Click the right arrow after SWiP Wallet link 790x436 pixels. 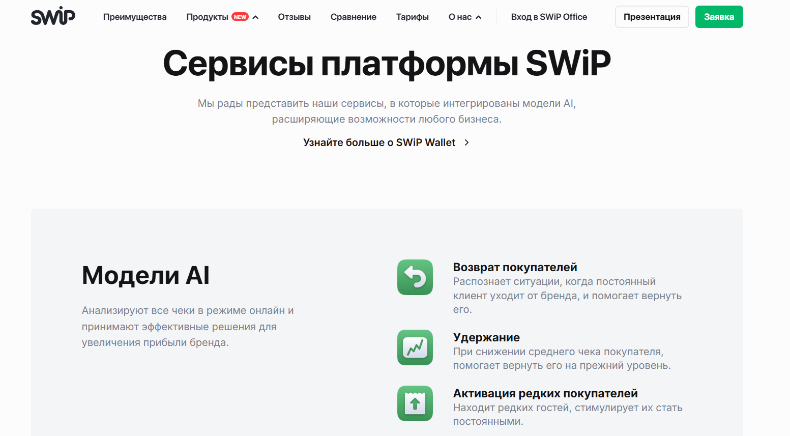point(466,142)
